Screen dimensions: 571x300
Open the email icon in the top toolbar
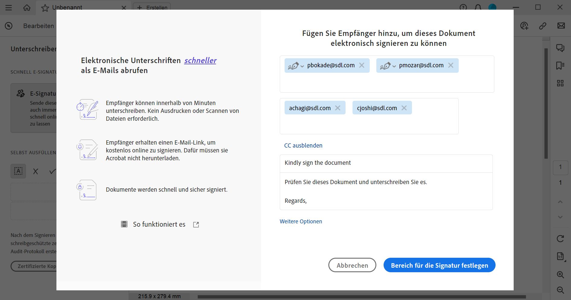point(561,26)
